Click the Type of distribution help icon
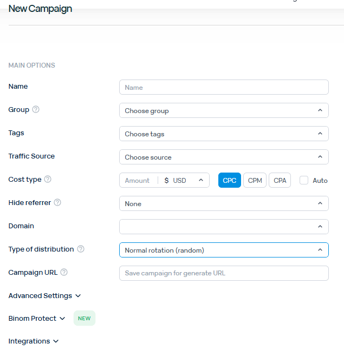The height and width of the screenshot is (350, 344). coord(81,249)
